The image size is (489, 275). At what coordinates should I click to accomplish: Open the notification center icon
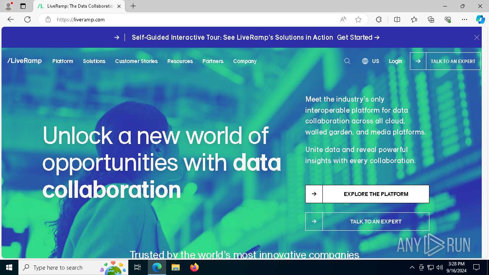click(x=476, y=267)
